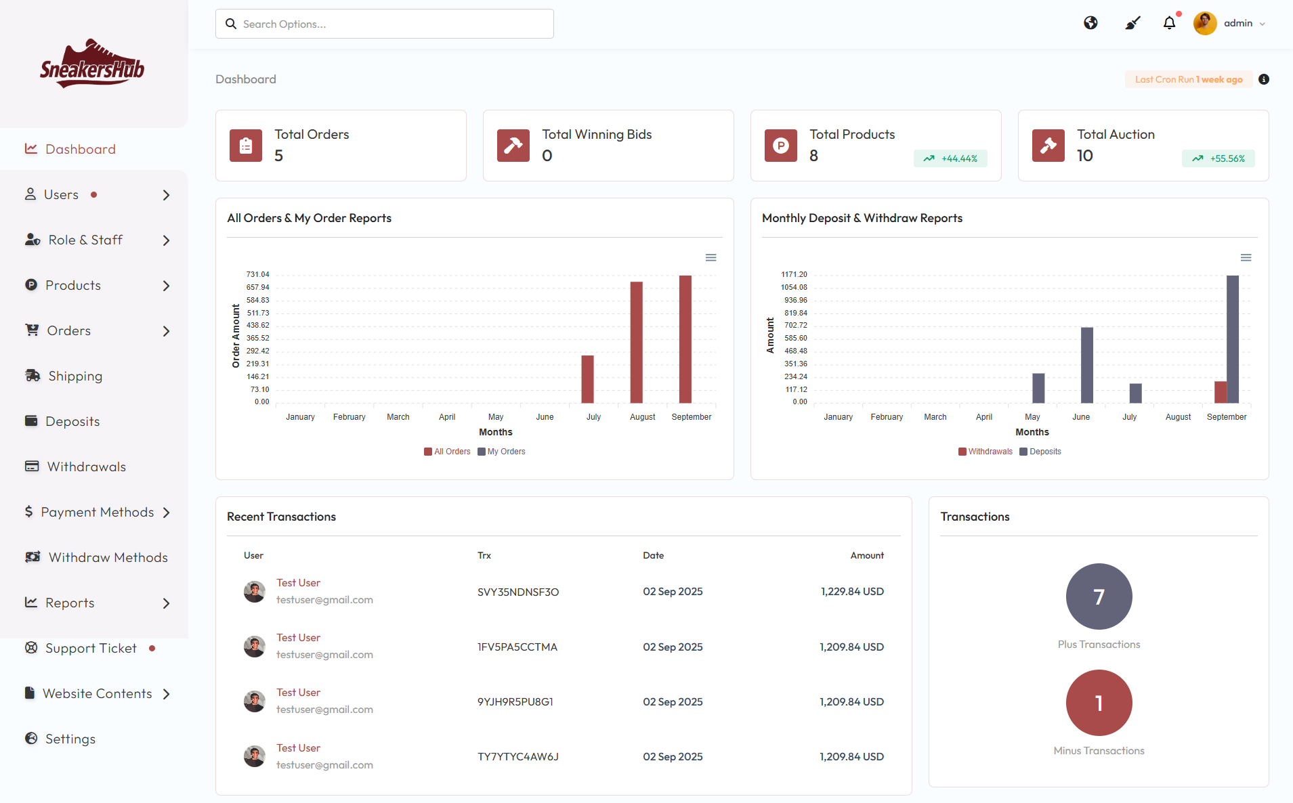The image size is (1293, 803).
Task: Open orders chart hamburger menu
Action: (711, 258)
